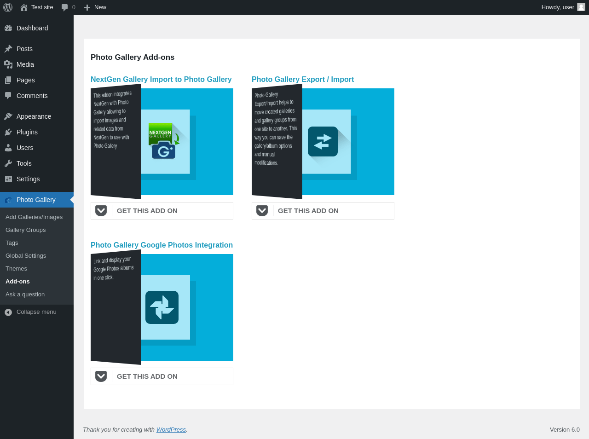The height and width of the screenshot is (439, 589).
Task: Open the Themes submenu item
Action: point(17,269)
